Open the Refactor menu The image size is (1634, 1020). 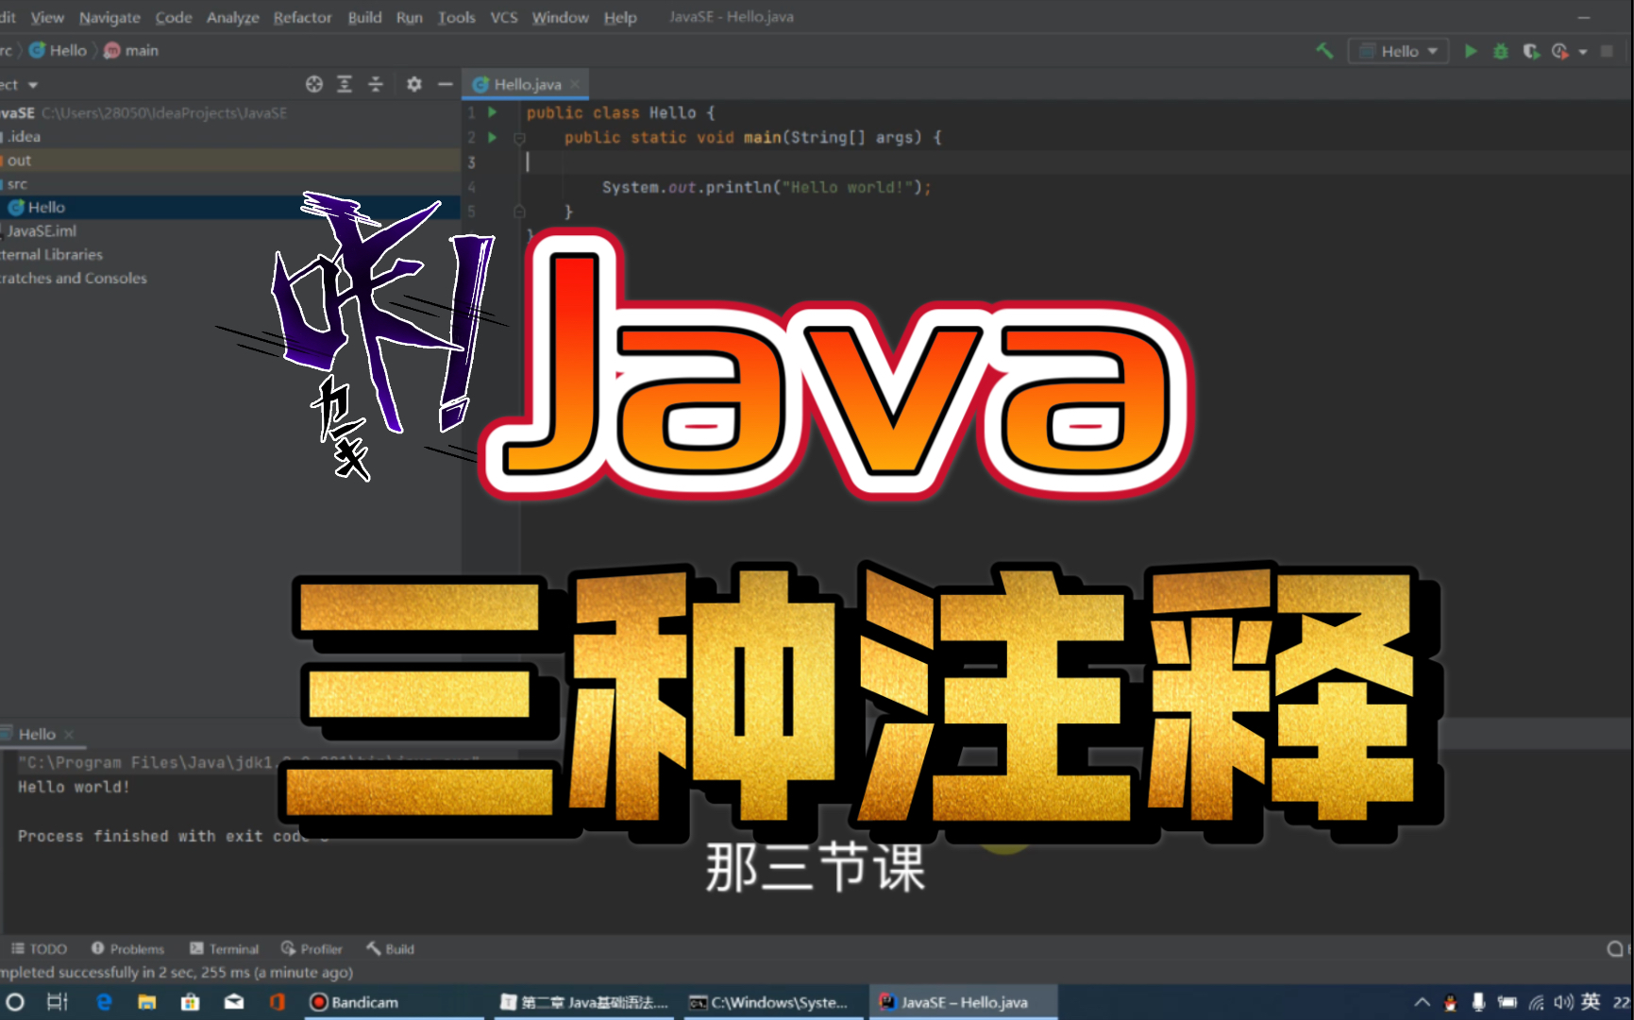[302, 17]
